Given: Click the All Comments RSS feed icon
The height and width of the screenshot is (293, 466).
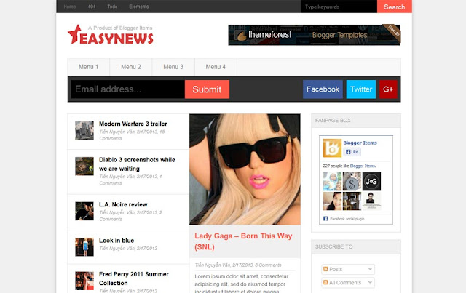Looking at the screenshot, I should (325, 282).
